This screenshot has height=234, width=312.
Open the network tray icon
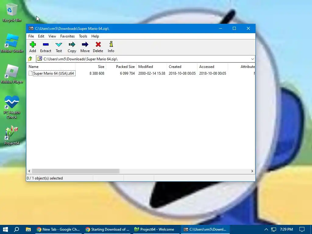(274, 229)
